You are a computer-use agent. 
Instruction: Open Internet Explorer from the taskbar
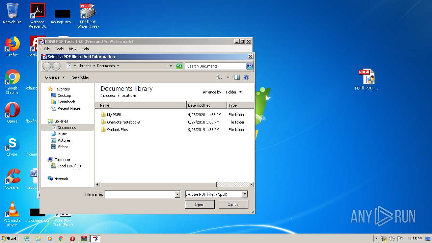[27, 239]
